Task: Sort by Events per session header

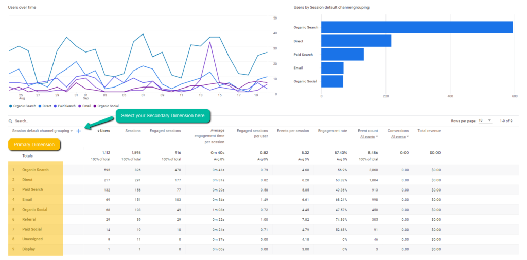Action: (x=293, y=131)
